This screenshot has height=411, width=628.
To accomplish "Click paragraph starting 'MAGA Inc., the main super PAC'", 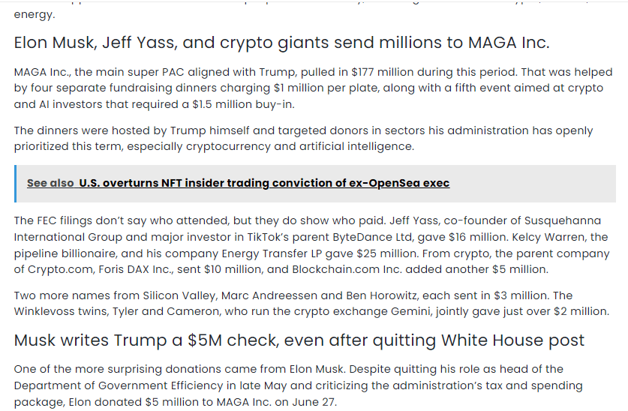I will [x=313, y=88].
